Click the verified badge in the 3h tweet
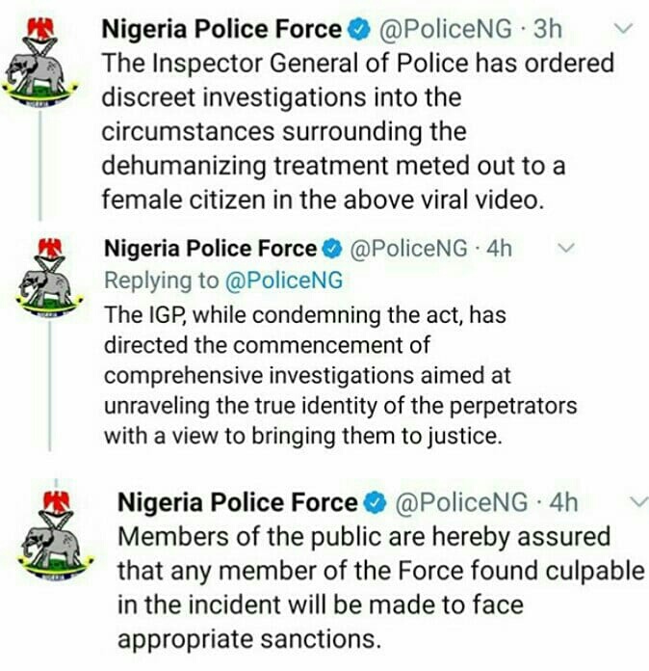Screen dimensions: 649x671 click(356, 30)
